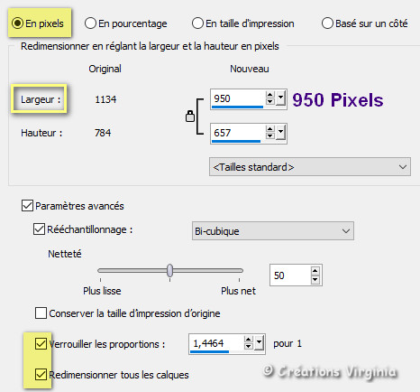Increase new height with up arrow
420x392 pixels.
point(269,130)
